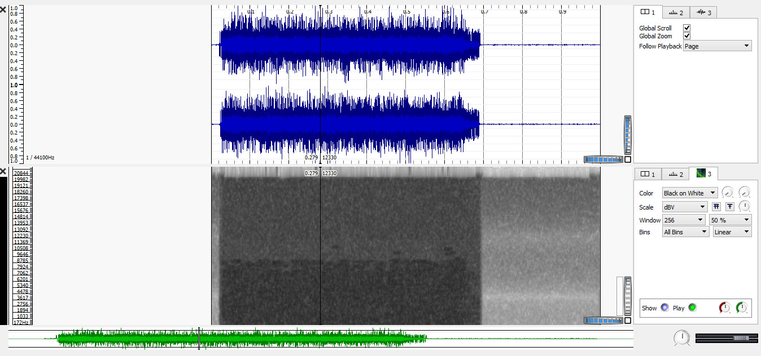Disable the Global Scroll checkbox
This screenshot has height=356, width=761.
click(x=687, y=28)
